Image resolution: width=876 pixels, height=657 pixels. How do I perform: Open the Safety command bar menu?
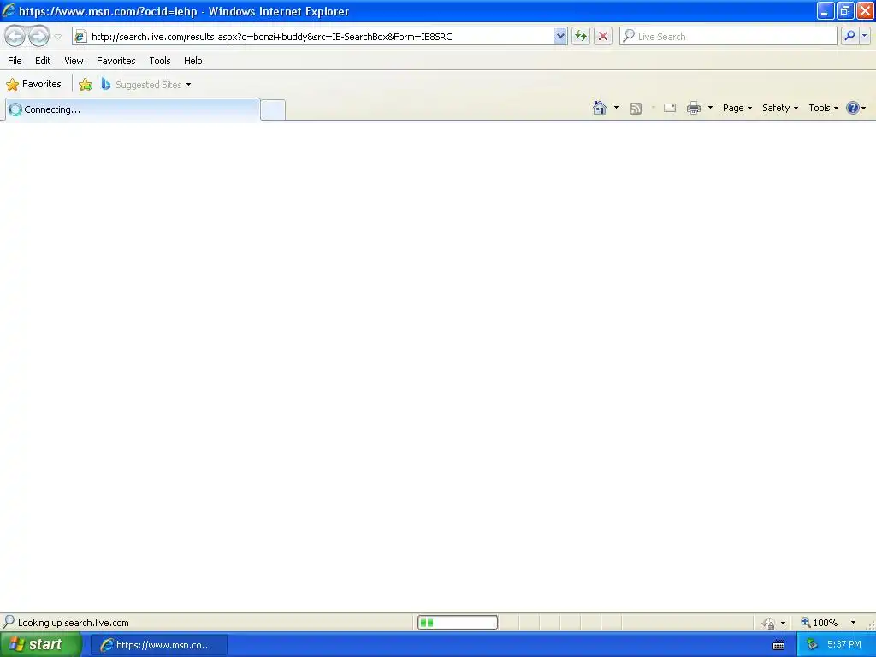780,108
